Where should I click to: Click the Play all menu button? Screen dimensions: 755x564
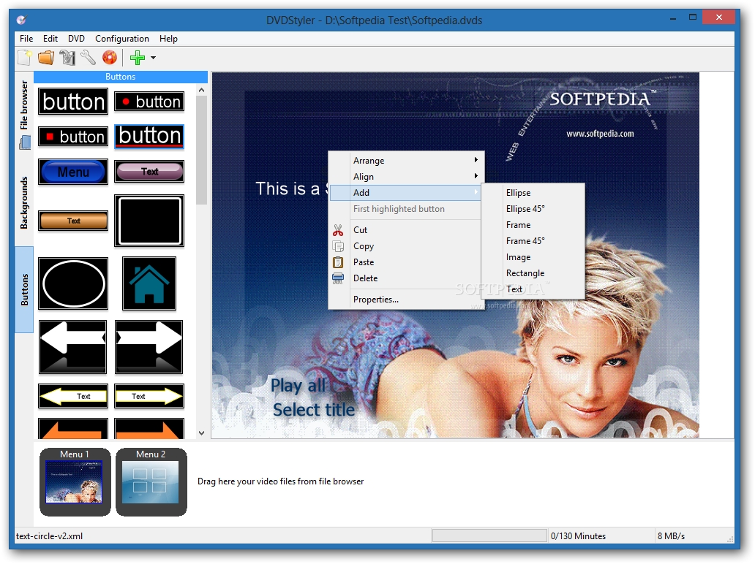click(x=298, y=386)
